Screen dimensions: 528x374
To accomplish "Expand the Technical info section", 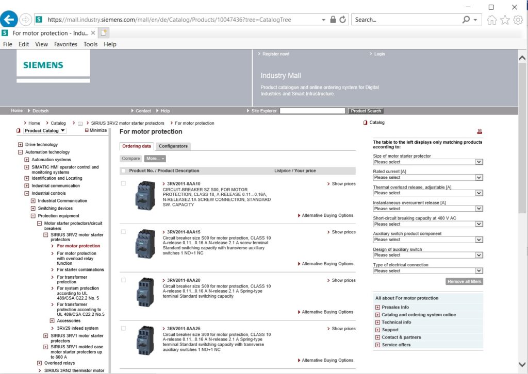I will point(377,322).
